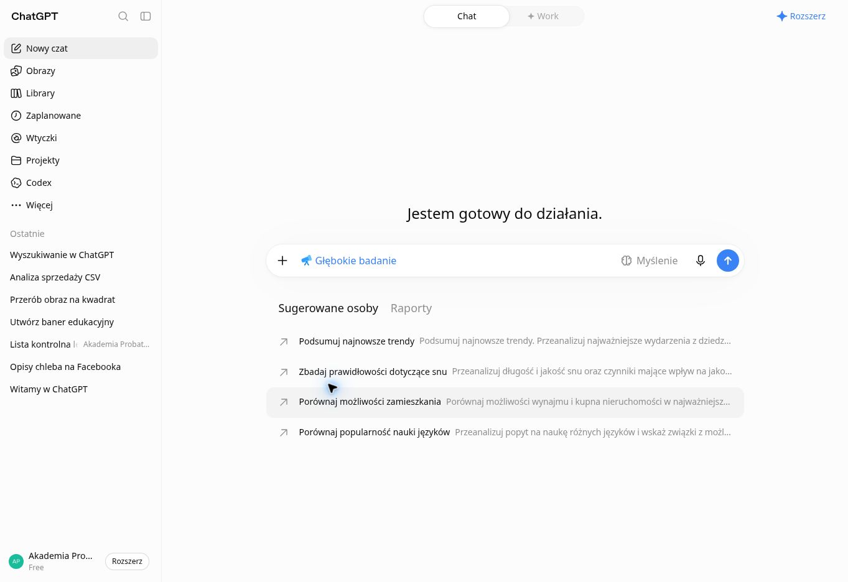Deselect the Głębokie badanie chip

click(x=348, y=261)
